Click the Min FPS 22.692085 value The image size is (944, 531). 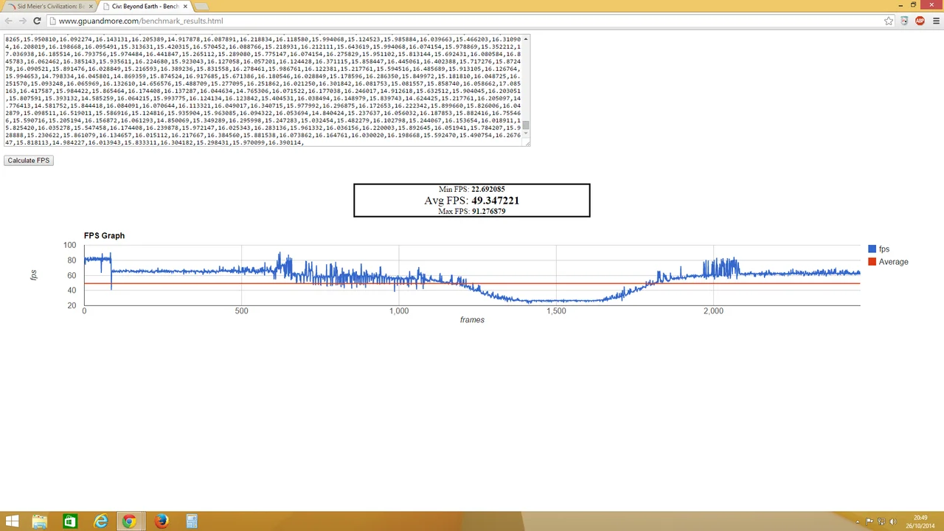488,190
